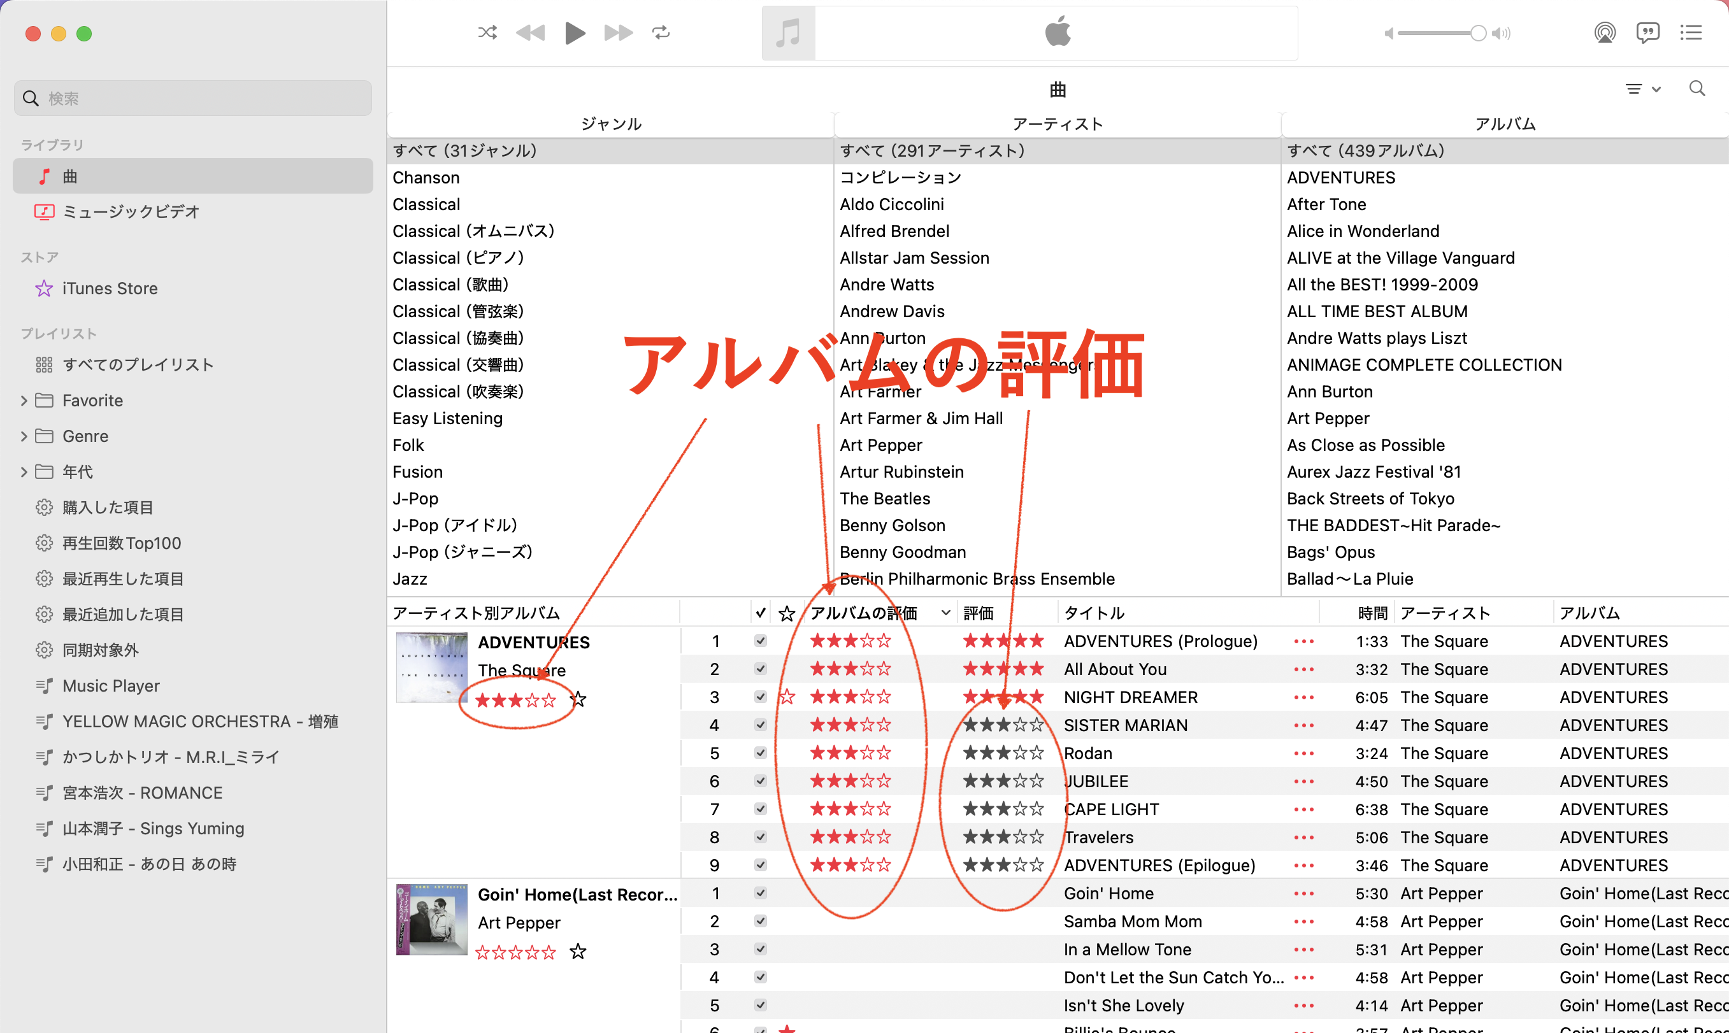Open the AirPlay audio output icon

coord(1604,32)
